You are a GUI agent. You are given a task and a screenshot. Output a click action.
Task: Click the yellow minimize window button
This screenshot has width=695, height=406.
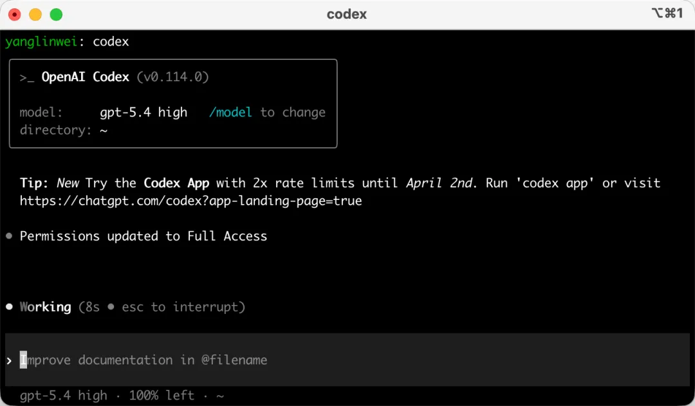coord(35,14)
